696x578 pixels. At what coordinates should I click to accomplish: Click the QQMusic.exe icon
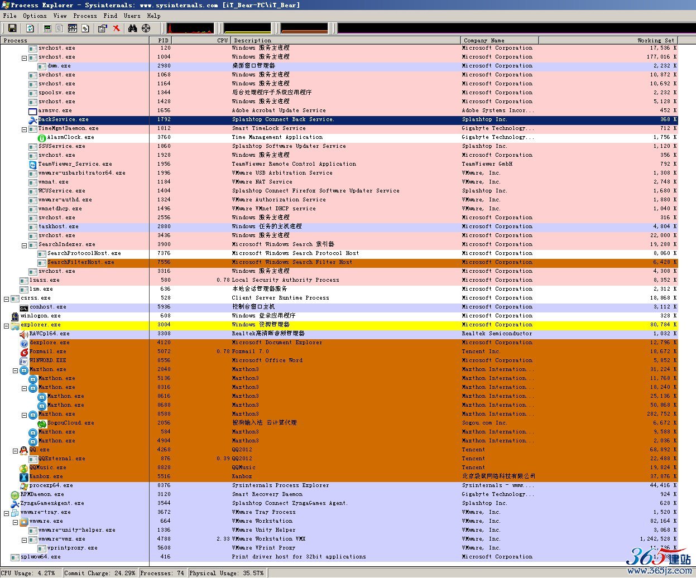point(24,468)
